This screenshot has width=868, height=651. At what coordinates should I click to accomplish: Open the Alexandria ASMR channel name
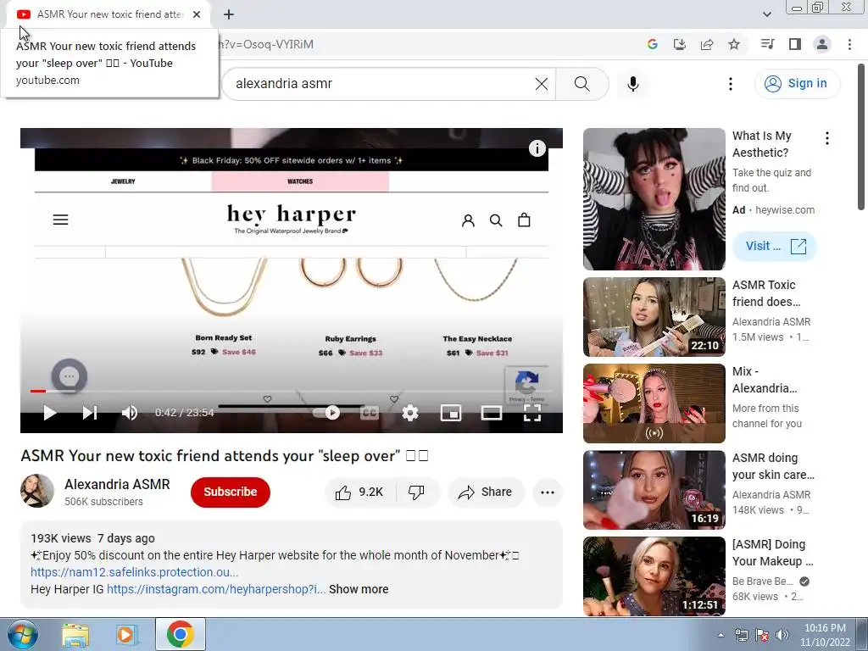click(117, 484)
